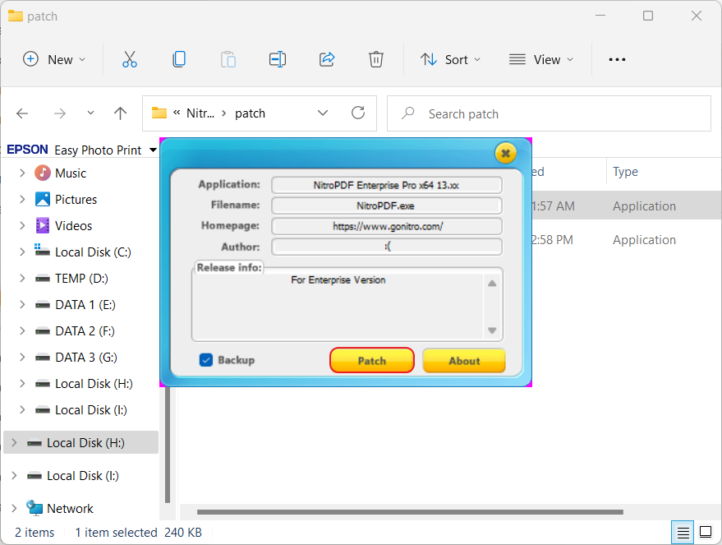
Task: Switch to details view layout icon
Action: (x=683, y=533)
